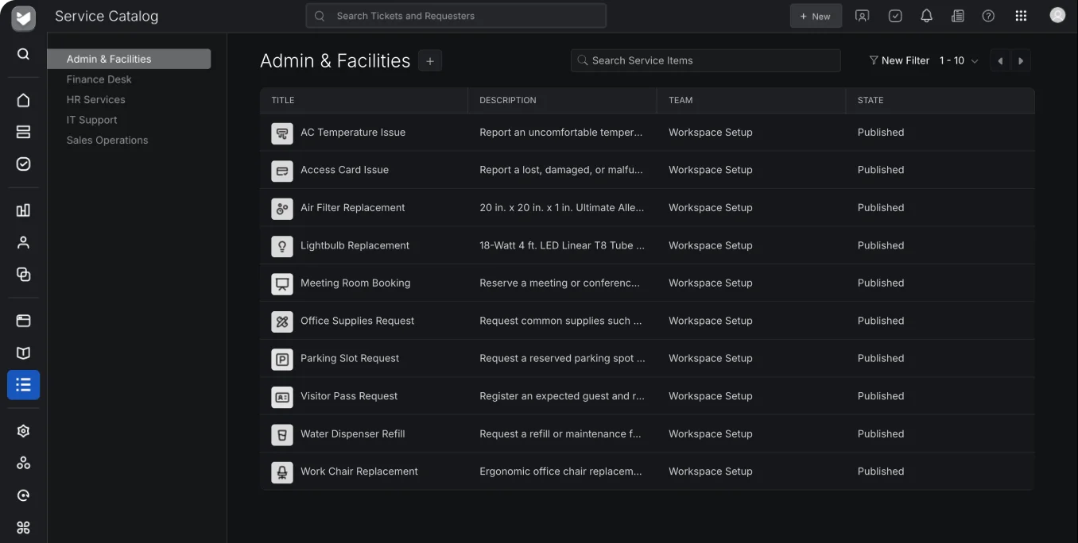This screenshot has width=1078, height=543.
Task: Open the user profile avatar
Action: (1057, 15)
